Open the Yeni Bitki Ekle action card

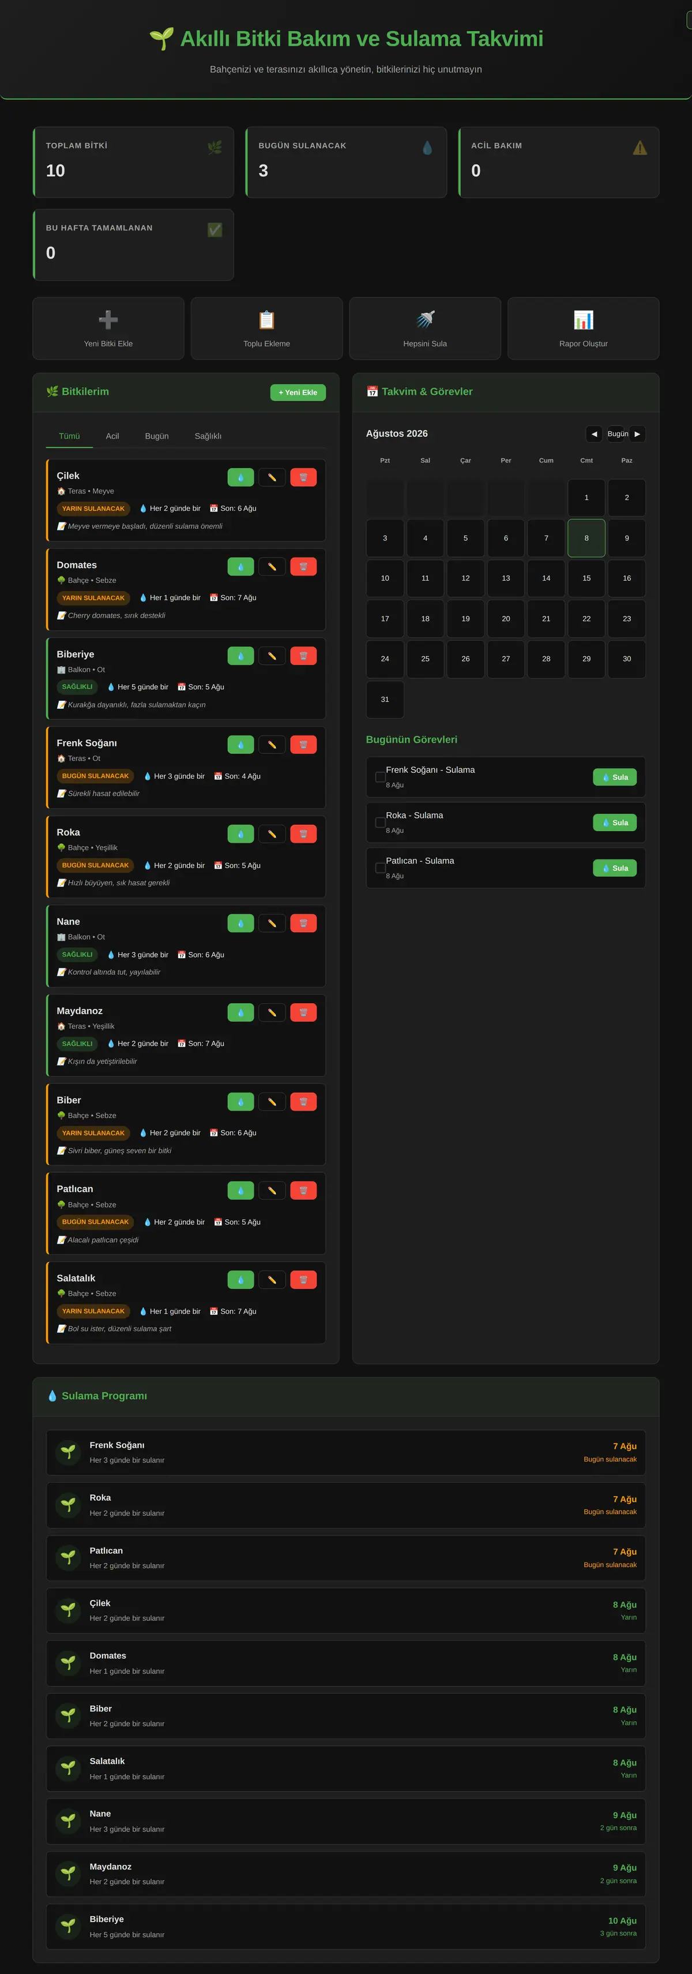point(108,328)
